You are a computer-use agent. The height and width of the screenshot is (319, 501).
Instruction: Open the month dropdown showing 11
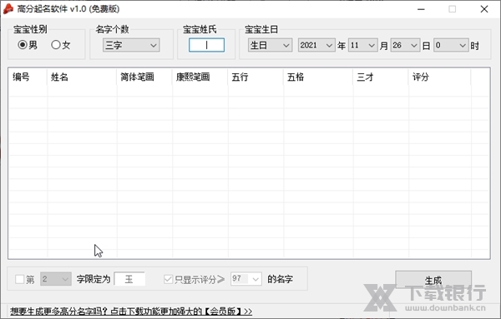click(362, 45)
